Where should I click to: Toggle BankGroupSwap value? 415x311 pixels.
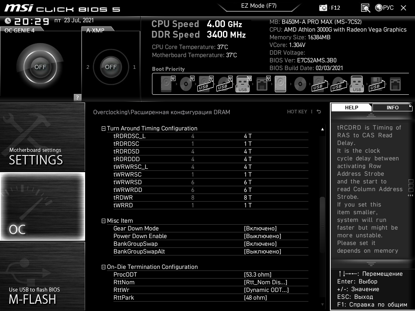260,243
